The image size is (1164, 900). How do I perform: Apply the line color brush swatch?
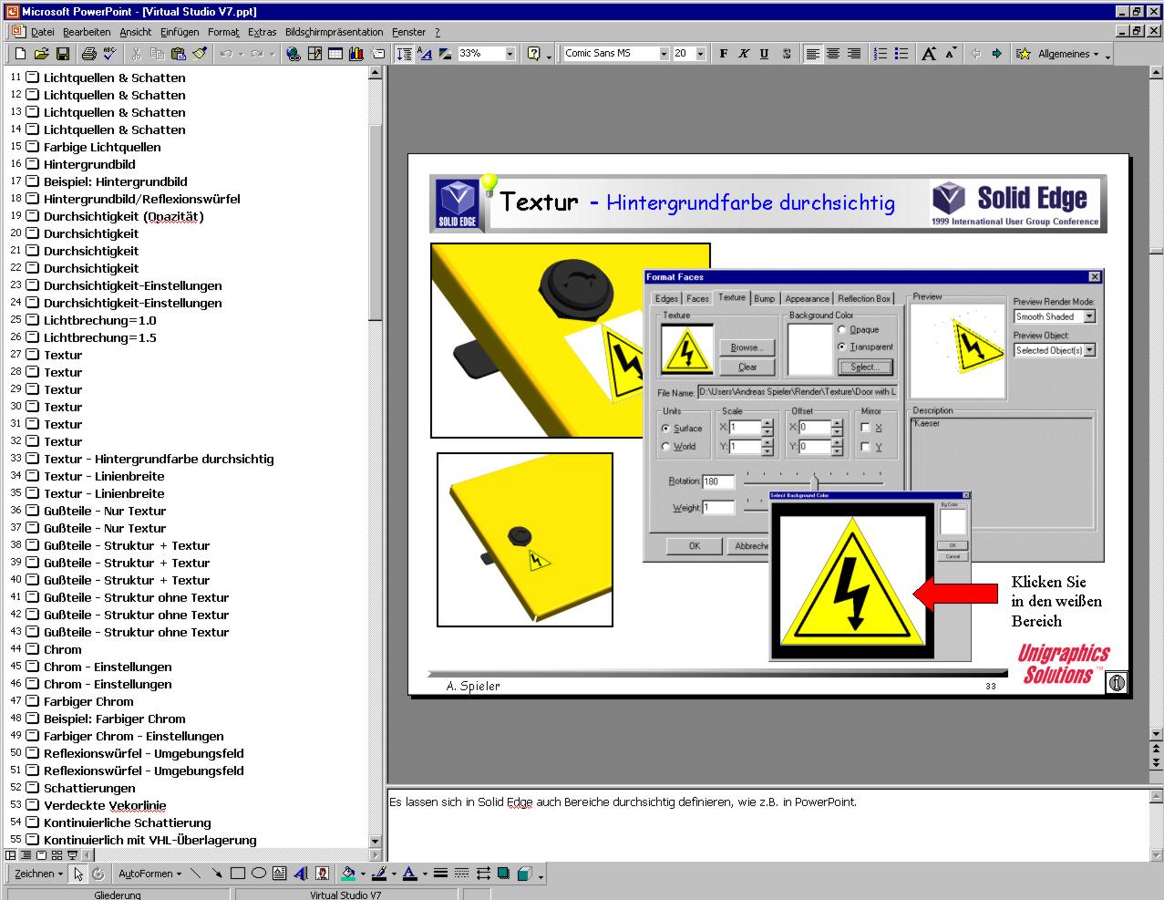tap(379, 874)
